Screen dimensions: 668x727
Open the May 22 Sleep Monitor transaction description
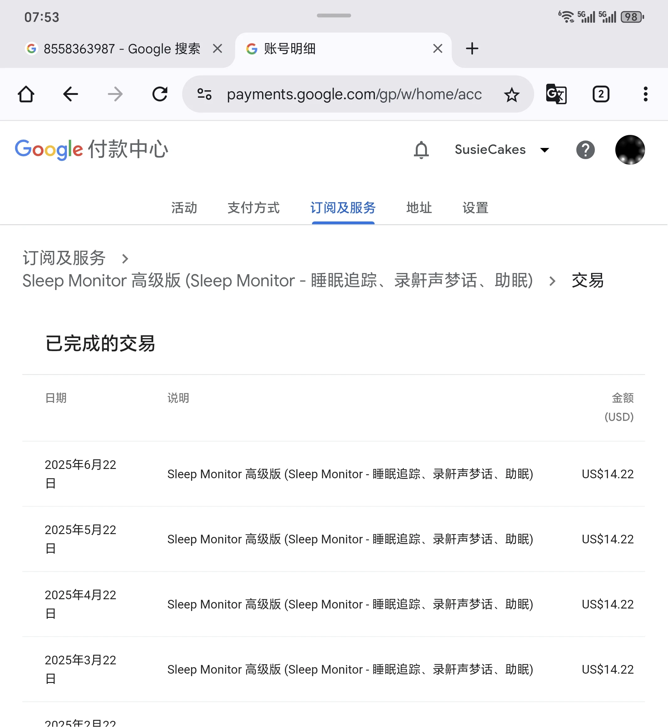(350, 539)
